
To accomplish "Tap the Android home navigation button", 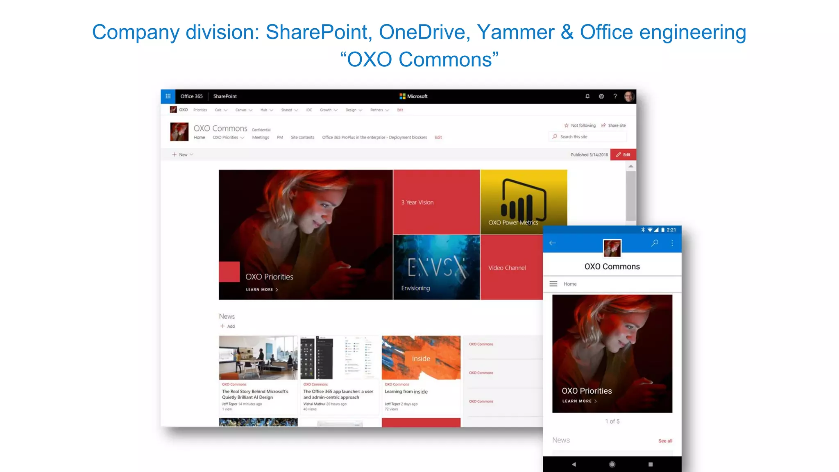I will coord(612,464).
